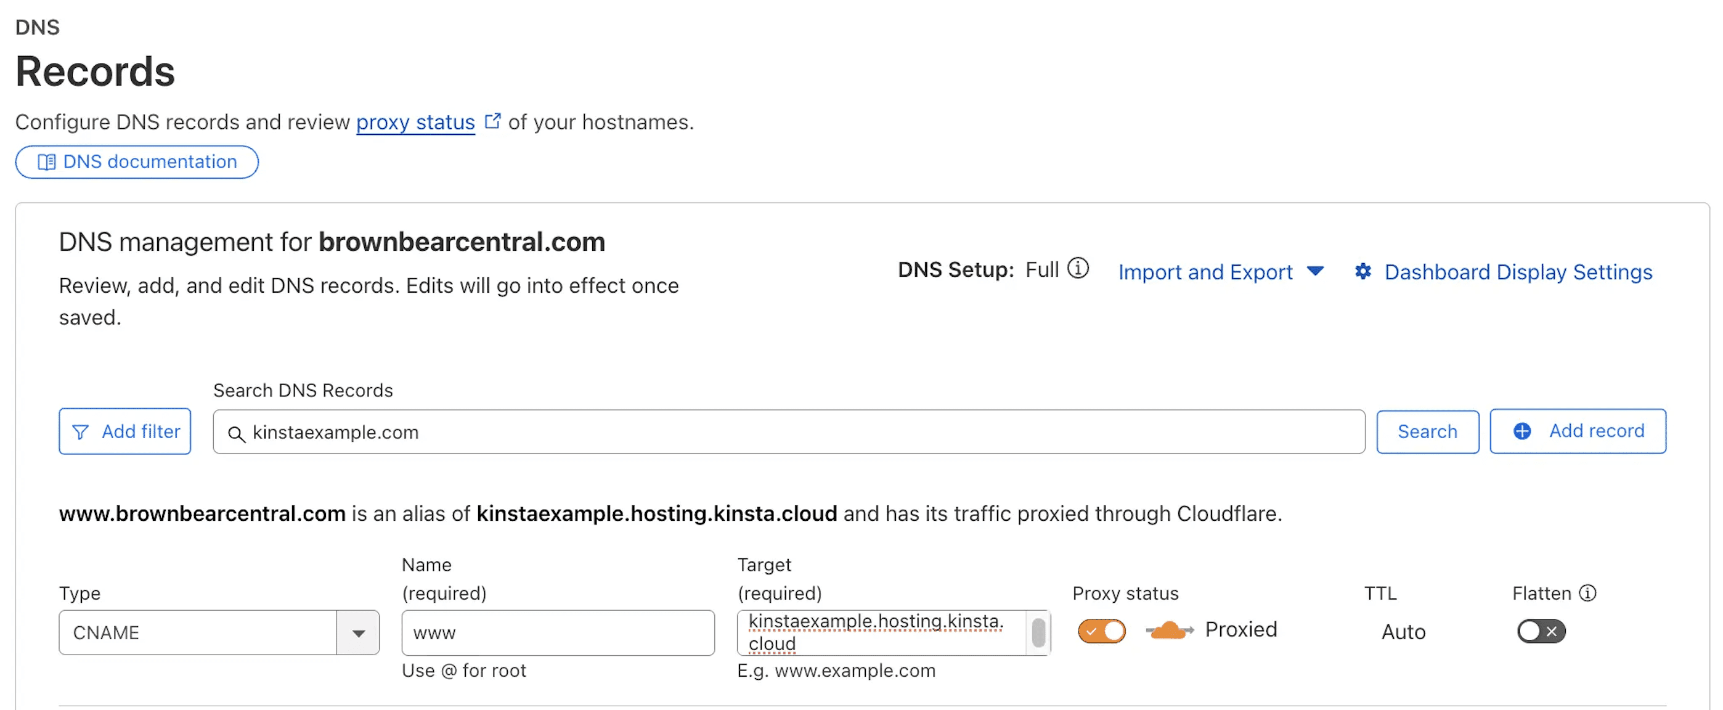Click the plus icon on Add record
Viewport: 1723px width, 710px height.
(x=1521, y=431)
